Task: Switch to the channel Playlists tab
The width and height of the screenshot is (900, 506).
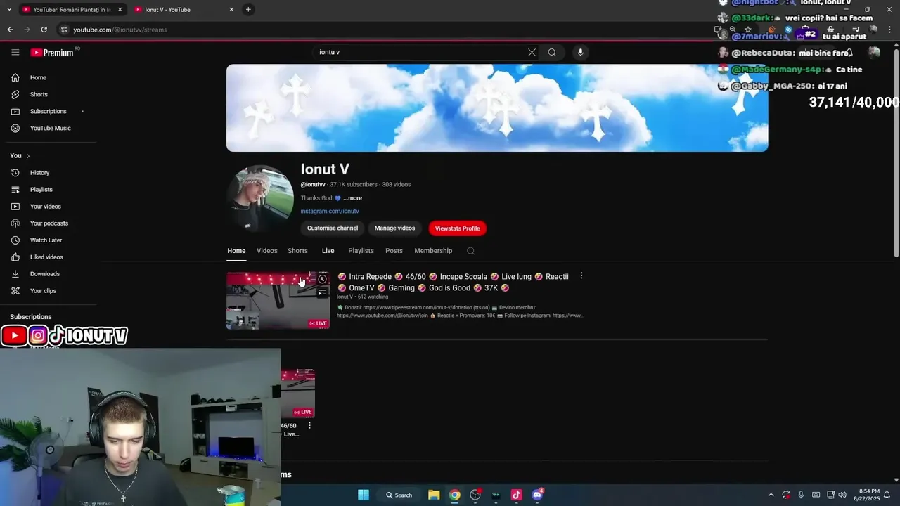Action: pyautogui.click(x=361, y=251)
